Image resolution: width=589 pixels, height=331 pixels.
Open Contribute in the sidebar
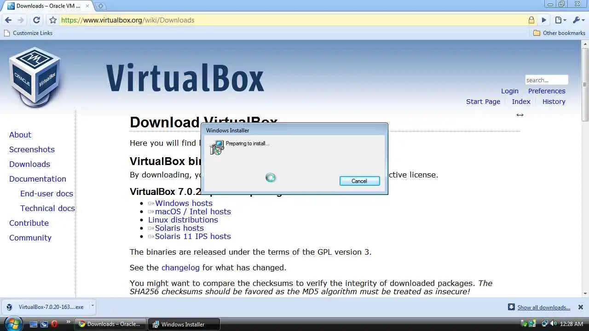[29, 223]
